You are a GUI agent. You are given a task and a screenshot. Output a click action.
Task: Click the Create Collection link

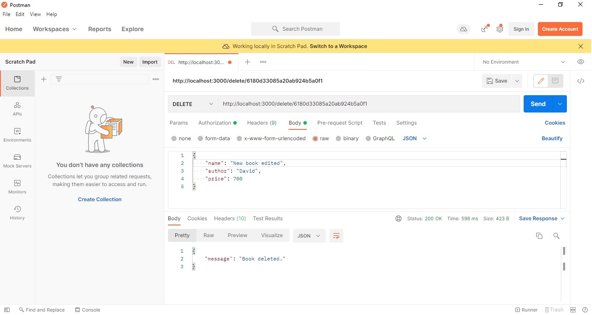(x=100, y=199)
